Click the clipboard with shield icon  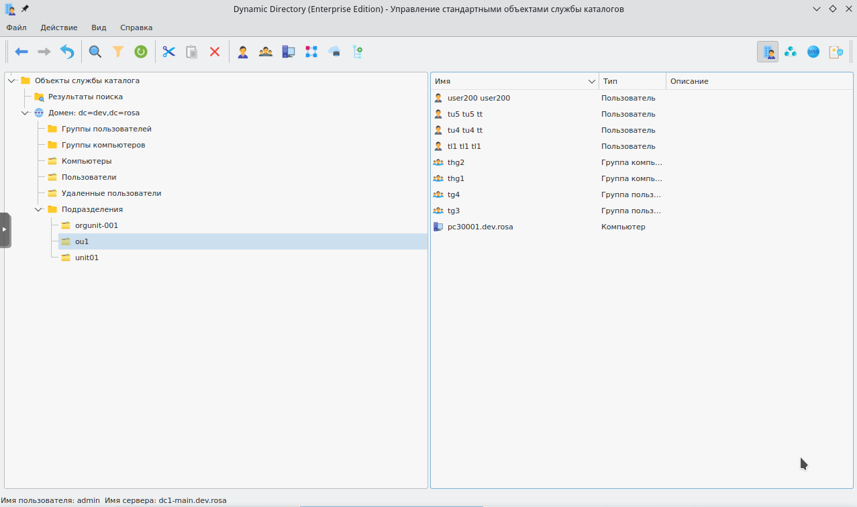point(836,52)
